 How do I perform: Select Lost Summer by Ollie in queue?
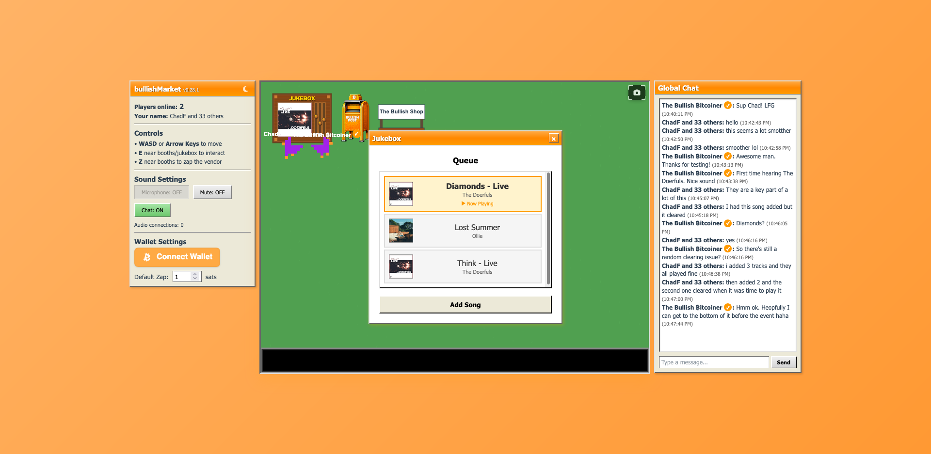[x=477, y=231]
